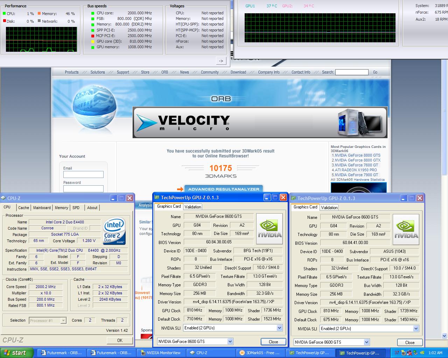Switch to NVIDIA MonitorView in the taskbar
The width and height of the screenshot is (448, 358).
(x=161, y=353)
